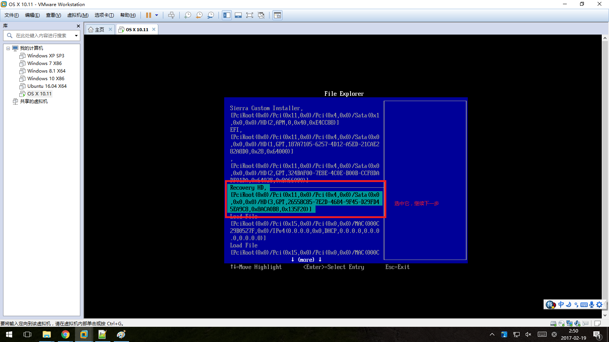609x342 pixels.
Task: Click the CD/DVD device status icon
Action: click(561, 323)
